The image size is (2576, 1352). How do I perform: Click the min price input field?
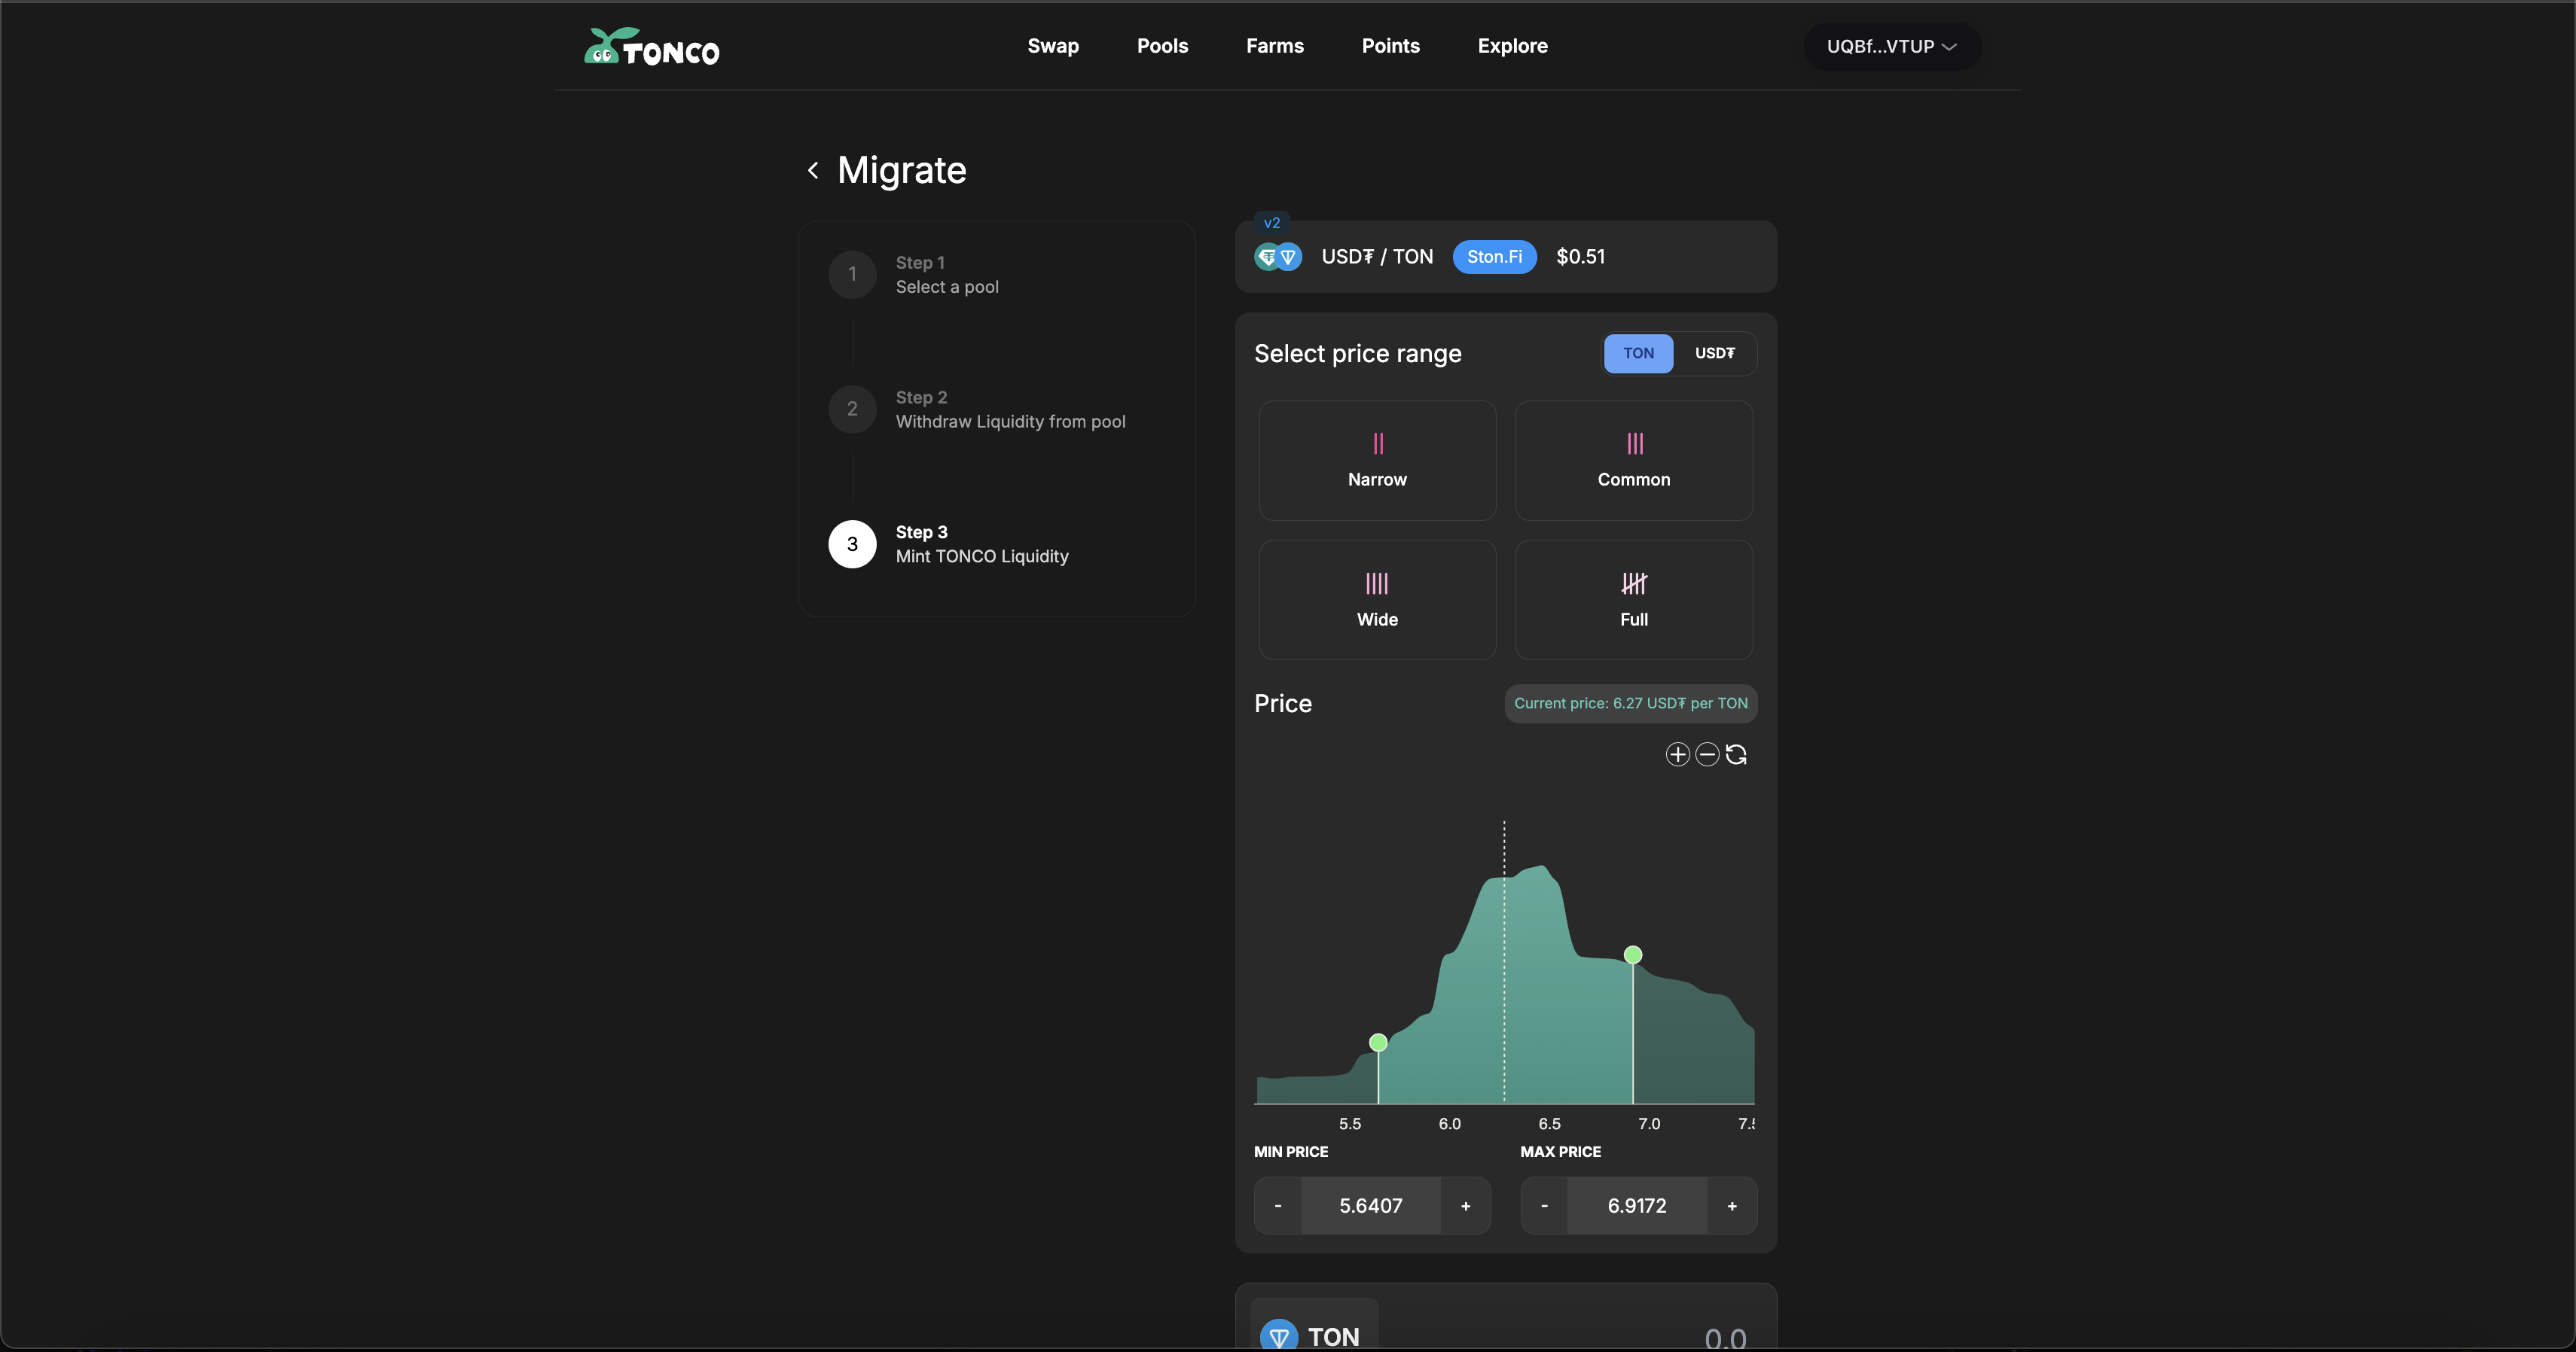tap(1370, 1206)
